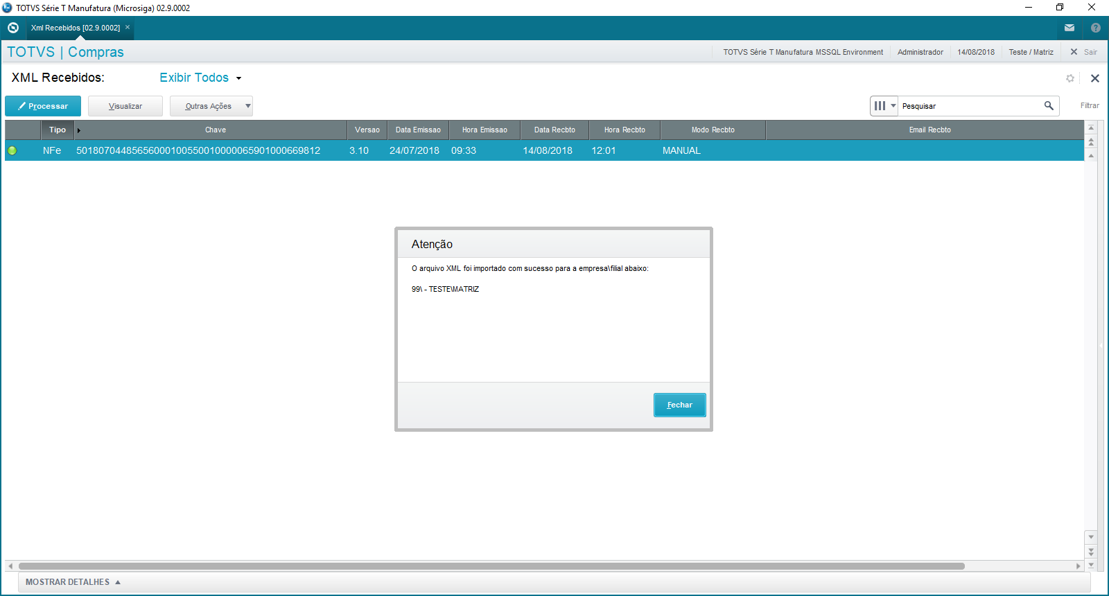Close the XML Recebidos panel with X

pyautogui.click(x=1095, y=78)
